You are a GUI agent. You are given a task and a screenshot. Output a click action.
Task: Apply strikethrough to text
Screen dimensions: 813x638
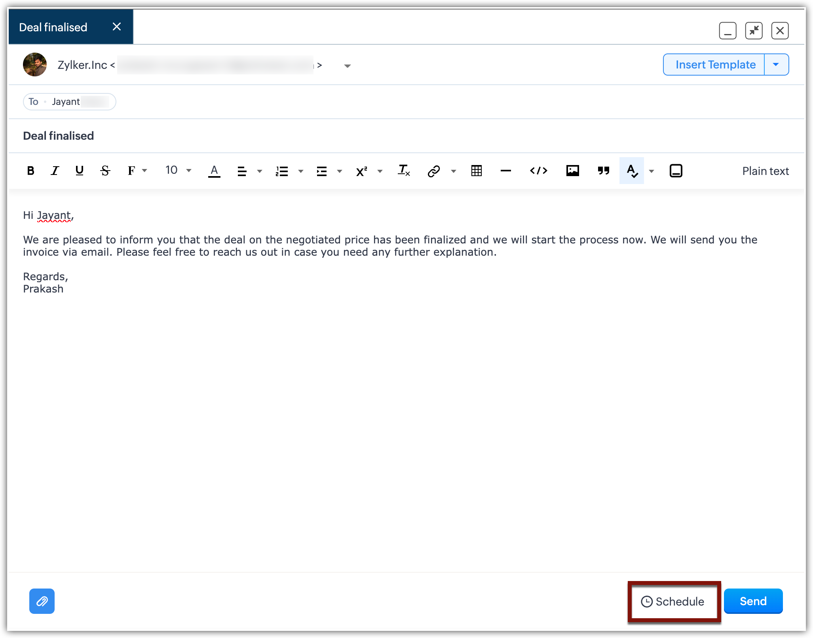click(x=105, y=171)
